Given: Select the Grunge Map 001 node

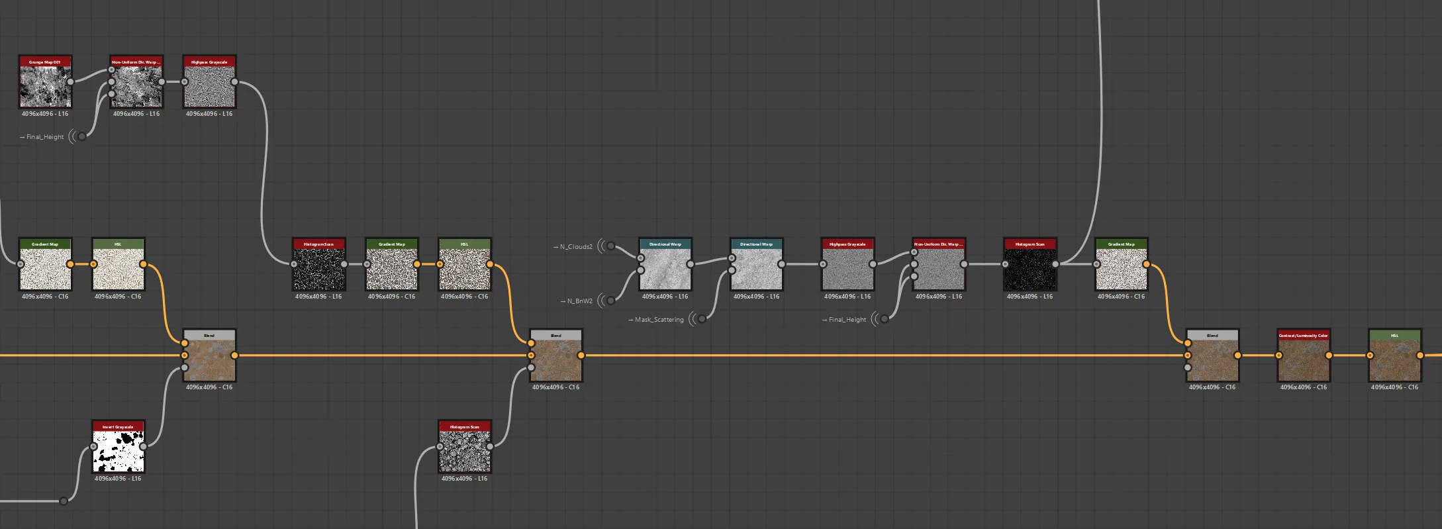Looking at the screenshot, I should 45,81.
